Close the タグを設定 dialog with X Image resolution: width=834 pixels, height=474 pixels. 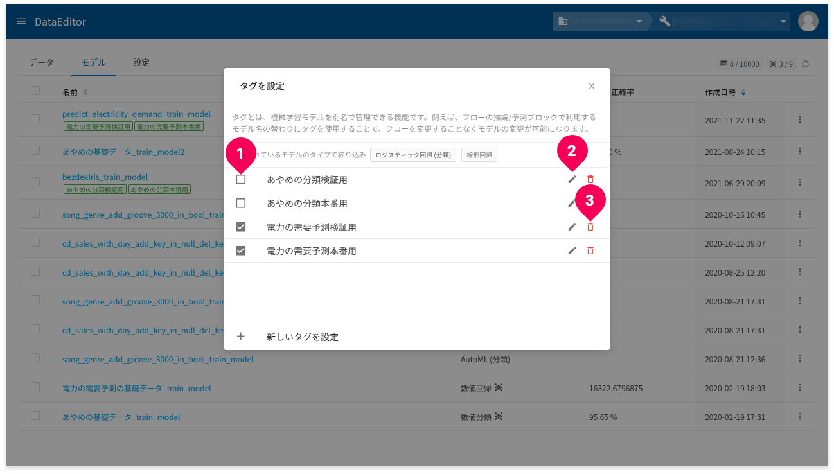click(592, 86)
